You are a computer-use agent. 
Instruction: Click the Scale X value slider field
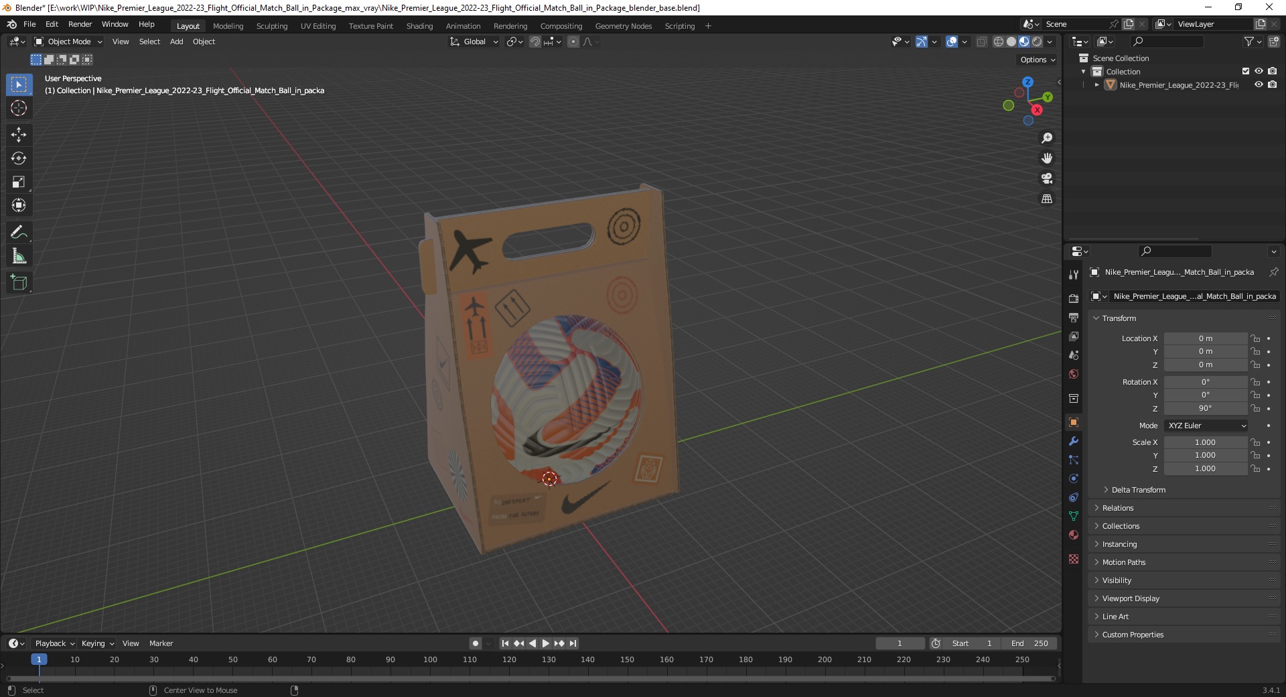point(1206,442)
